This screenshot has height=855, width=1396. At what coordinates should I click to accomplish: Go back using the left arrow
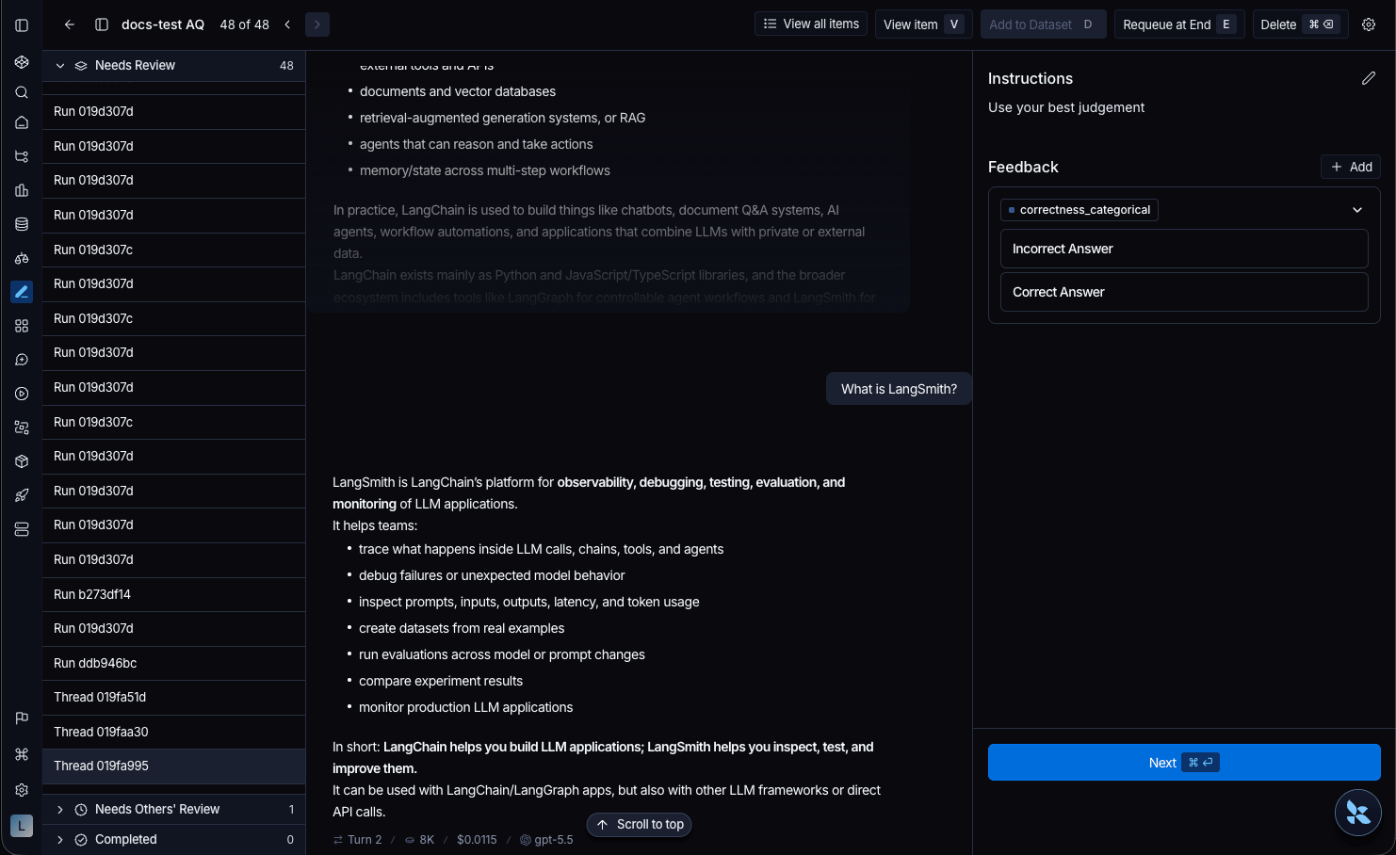pos(69,24)
